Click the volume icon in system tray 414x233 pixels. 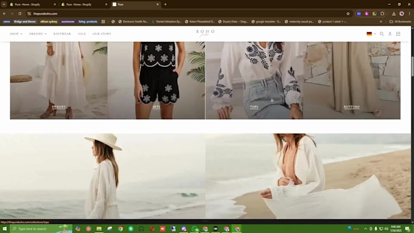386,229
